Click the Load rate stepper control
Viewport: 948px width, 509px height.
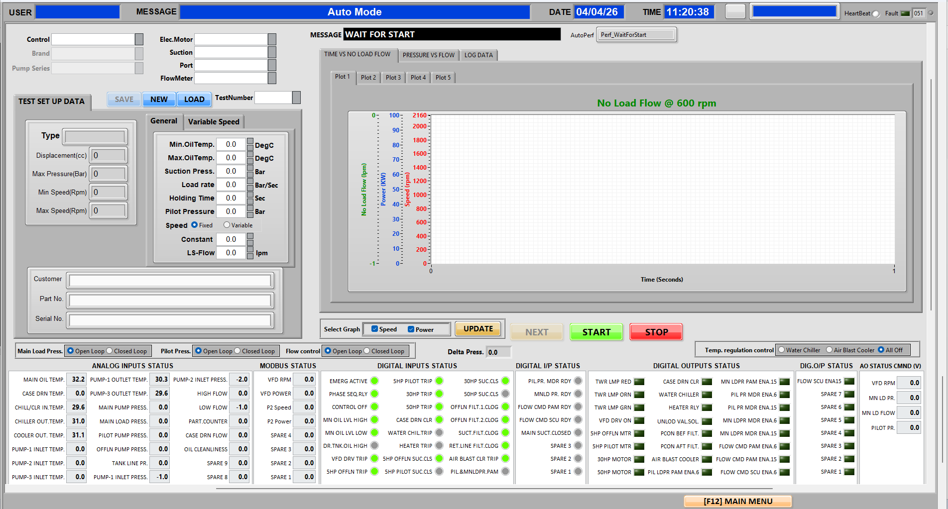[x=250, y=185]
